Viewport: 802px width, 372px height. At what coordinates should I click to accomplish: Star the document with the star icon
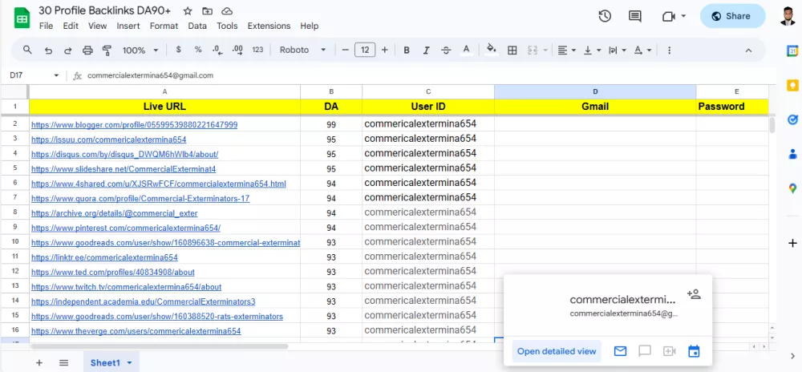tap(188, 11)
